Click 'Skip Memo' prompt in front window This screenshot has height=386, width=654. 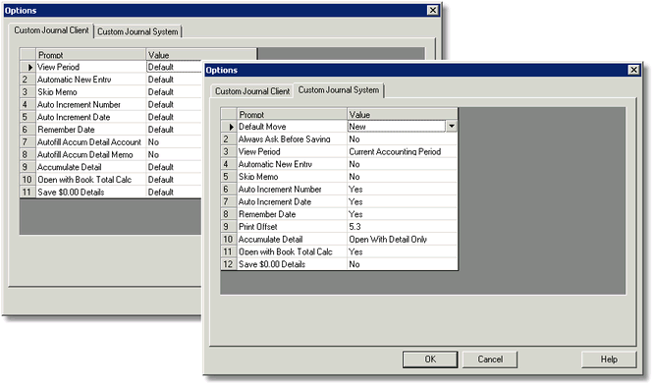(x=292, y=177)
